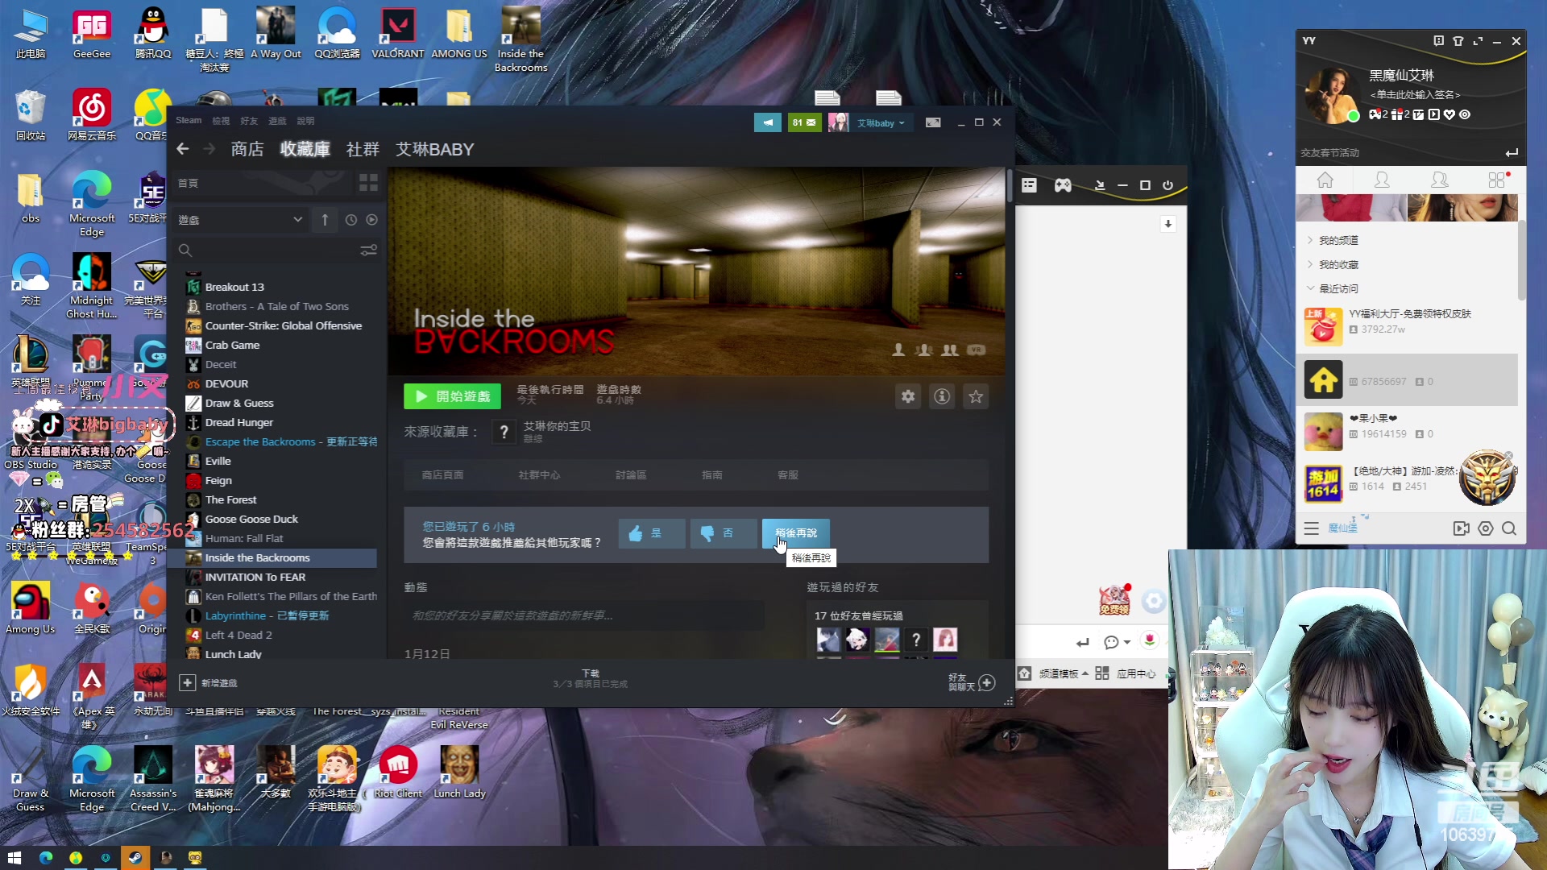Viewport: 1547px width, 870px height.
Task: Go to 商店 tab in Steam
Action: pos(247,149)
